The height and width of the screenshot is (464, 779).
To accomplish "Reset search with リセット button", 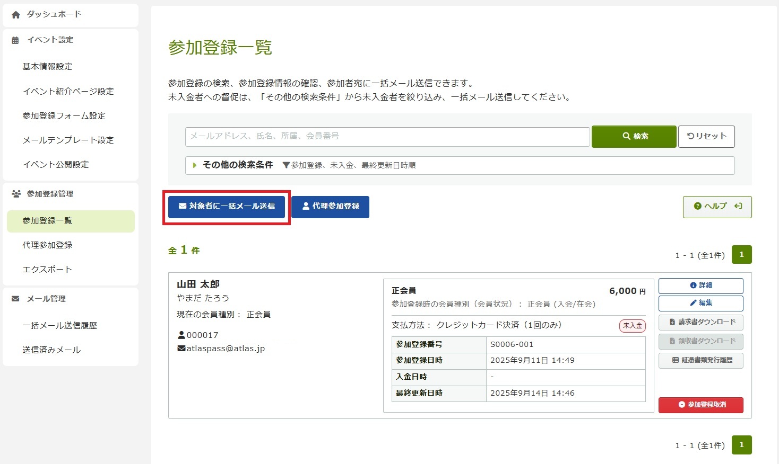I will [706, 136].
